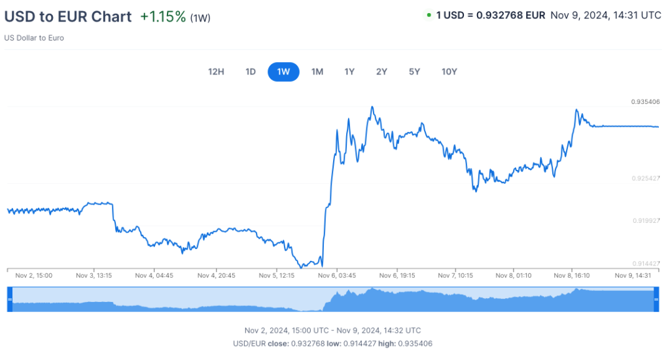
Task: Click the green live rate dot
Action: click(x=429, y=14)
